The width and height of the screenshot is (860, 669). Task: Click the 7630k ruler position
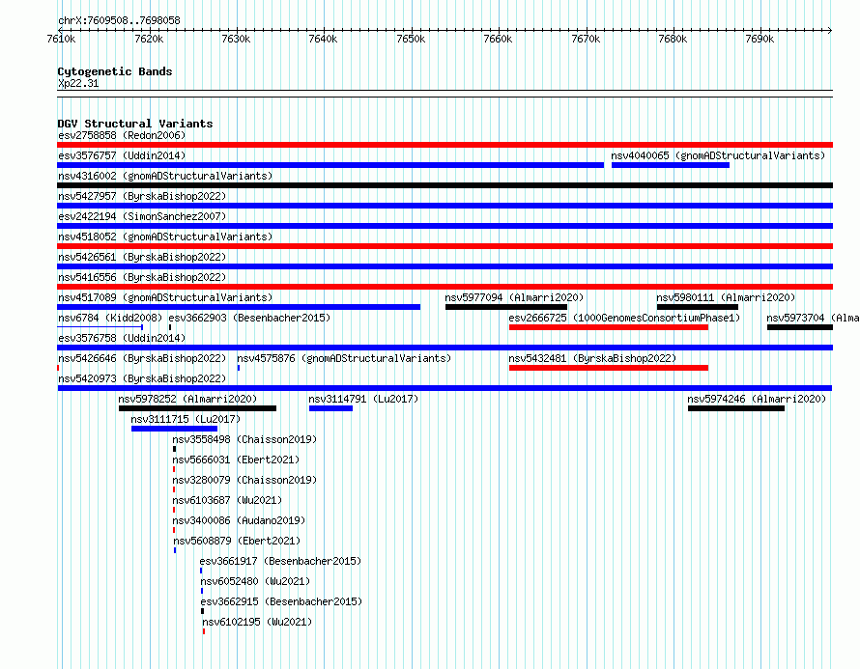point(236,39)
